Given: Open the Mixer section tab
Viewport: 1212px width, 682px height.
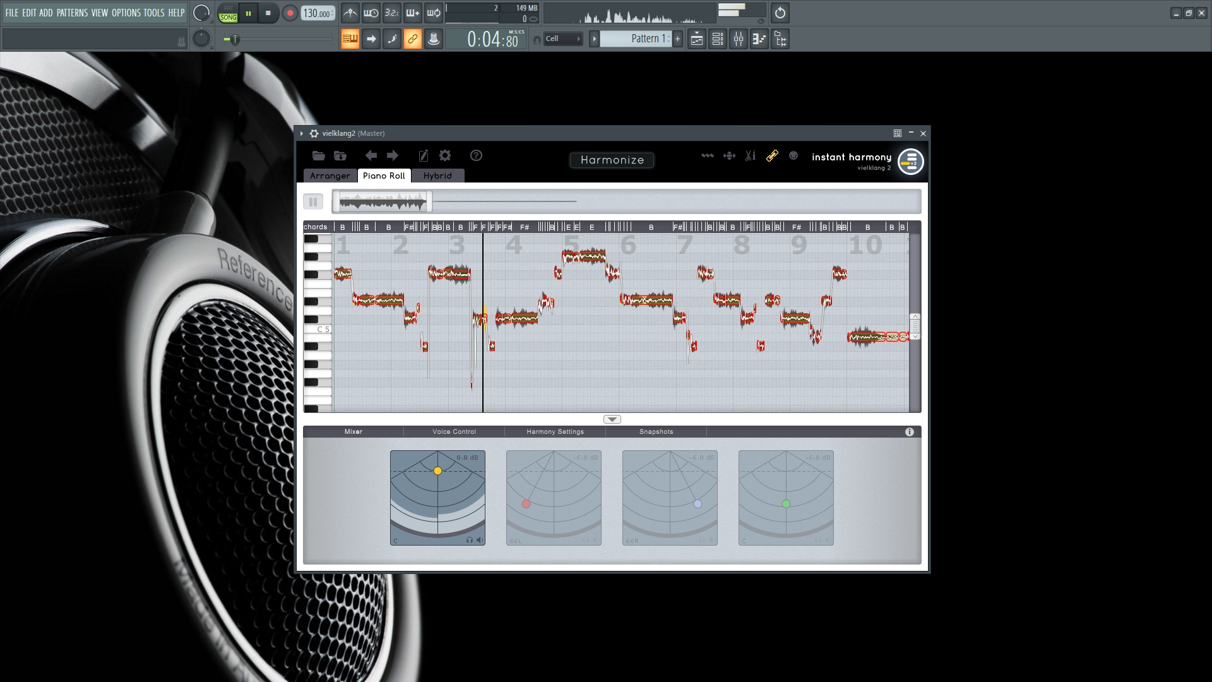Looking at the screenshot, I should coord(353,432).
